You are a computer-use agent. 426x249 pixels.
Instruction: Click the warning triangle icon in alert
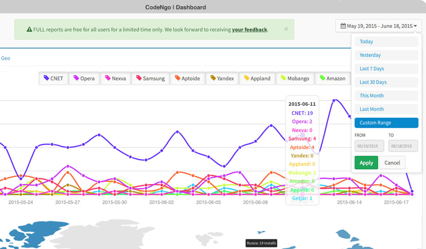[29, 30]
